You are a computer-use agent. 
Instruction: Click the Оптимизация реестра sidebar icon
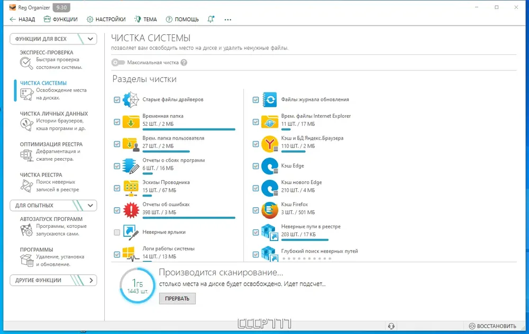[26, 155]
